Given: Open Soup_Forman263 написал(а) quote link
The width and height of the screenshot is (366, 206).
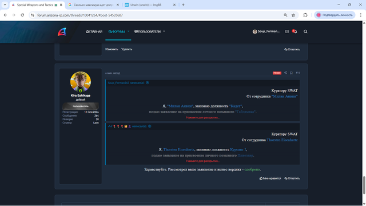Looking at the screenshot, I should click(126, 82).
